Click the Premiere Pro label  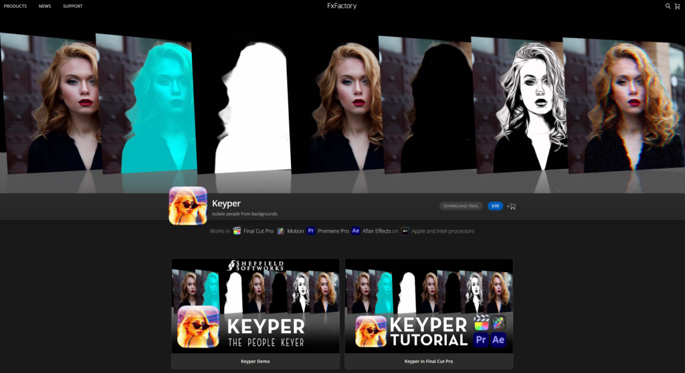pyautogui.click(x=333, y=231)
